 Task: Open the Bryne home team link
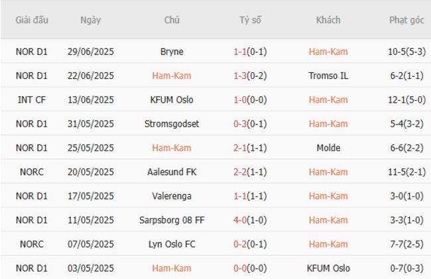(172, 52)
